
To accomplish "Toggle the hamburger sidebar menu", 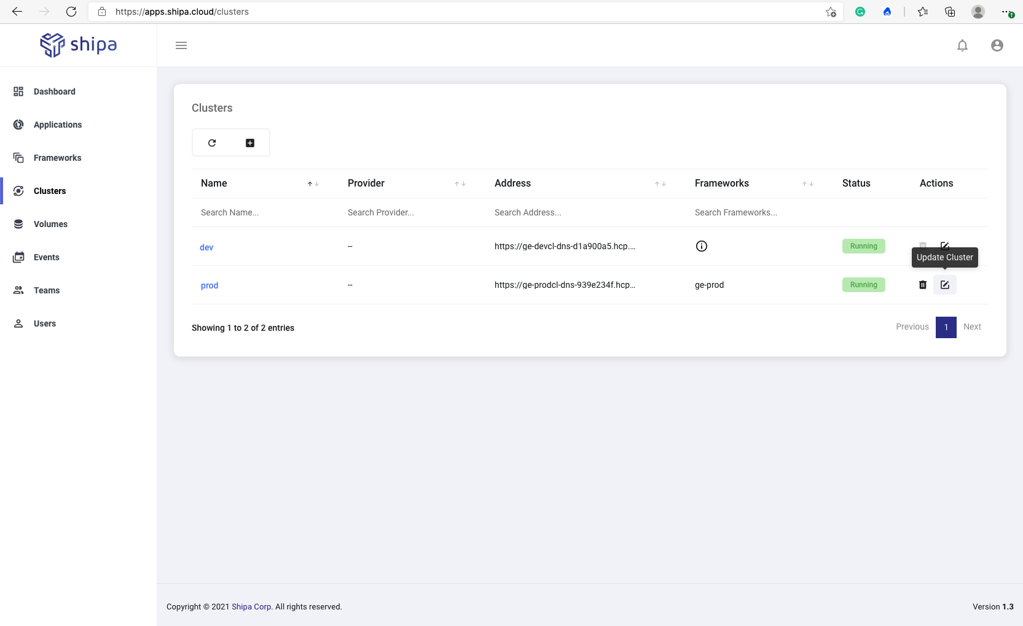I will (x=181, y=45).
